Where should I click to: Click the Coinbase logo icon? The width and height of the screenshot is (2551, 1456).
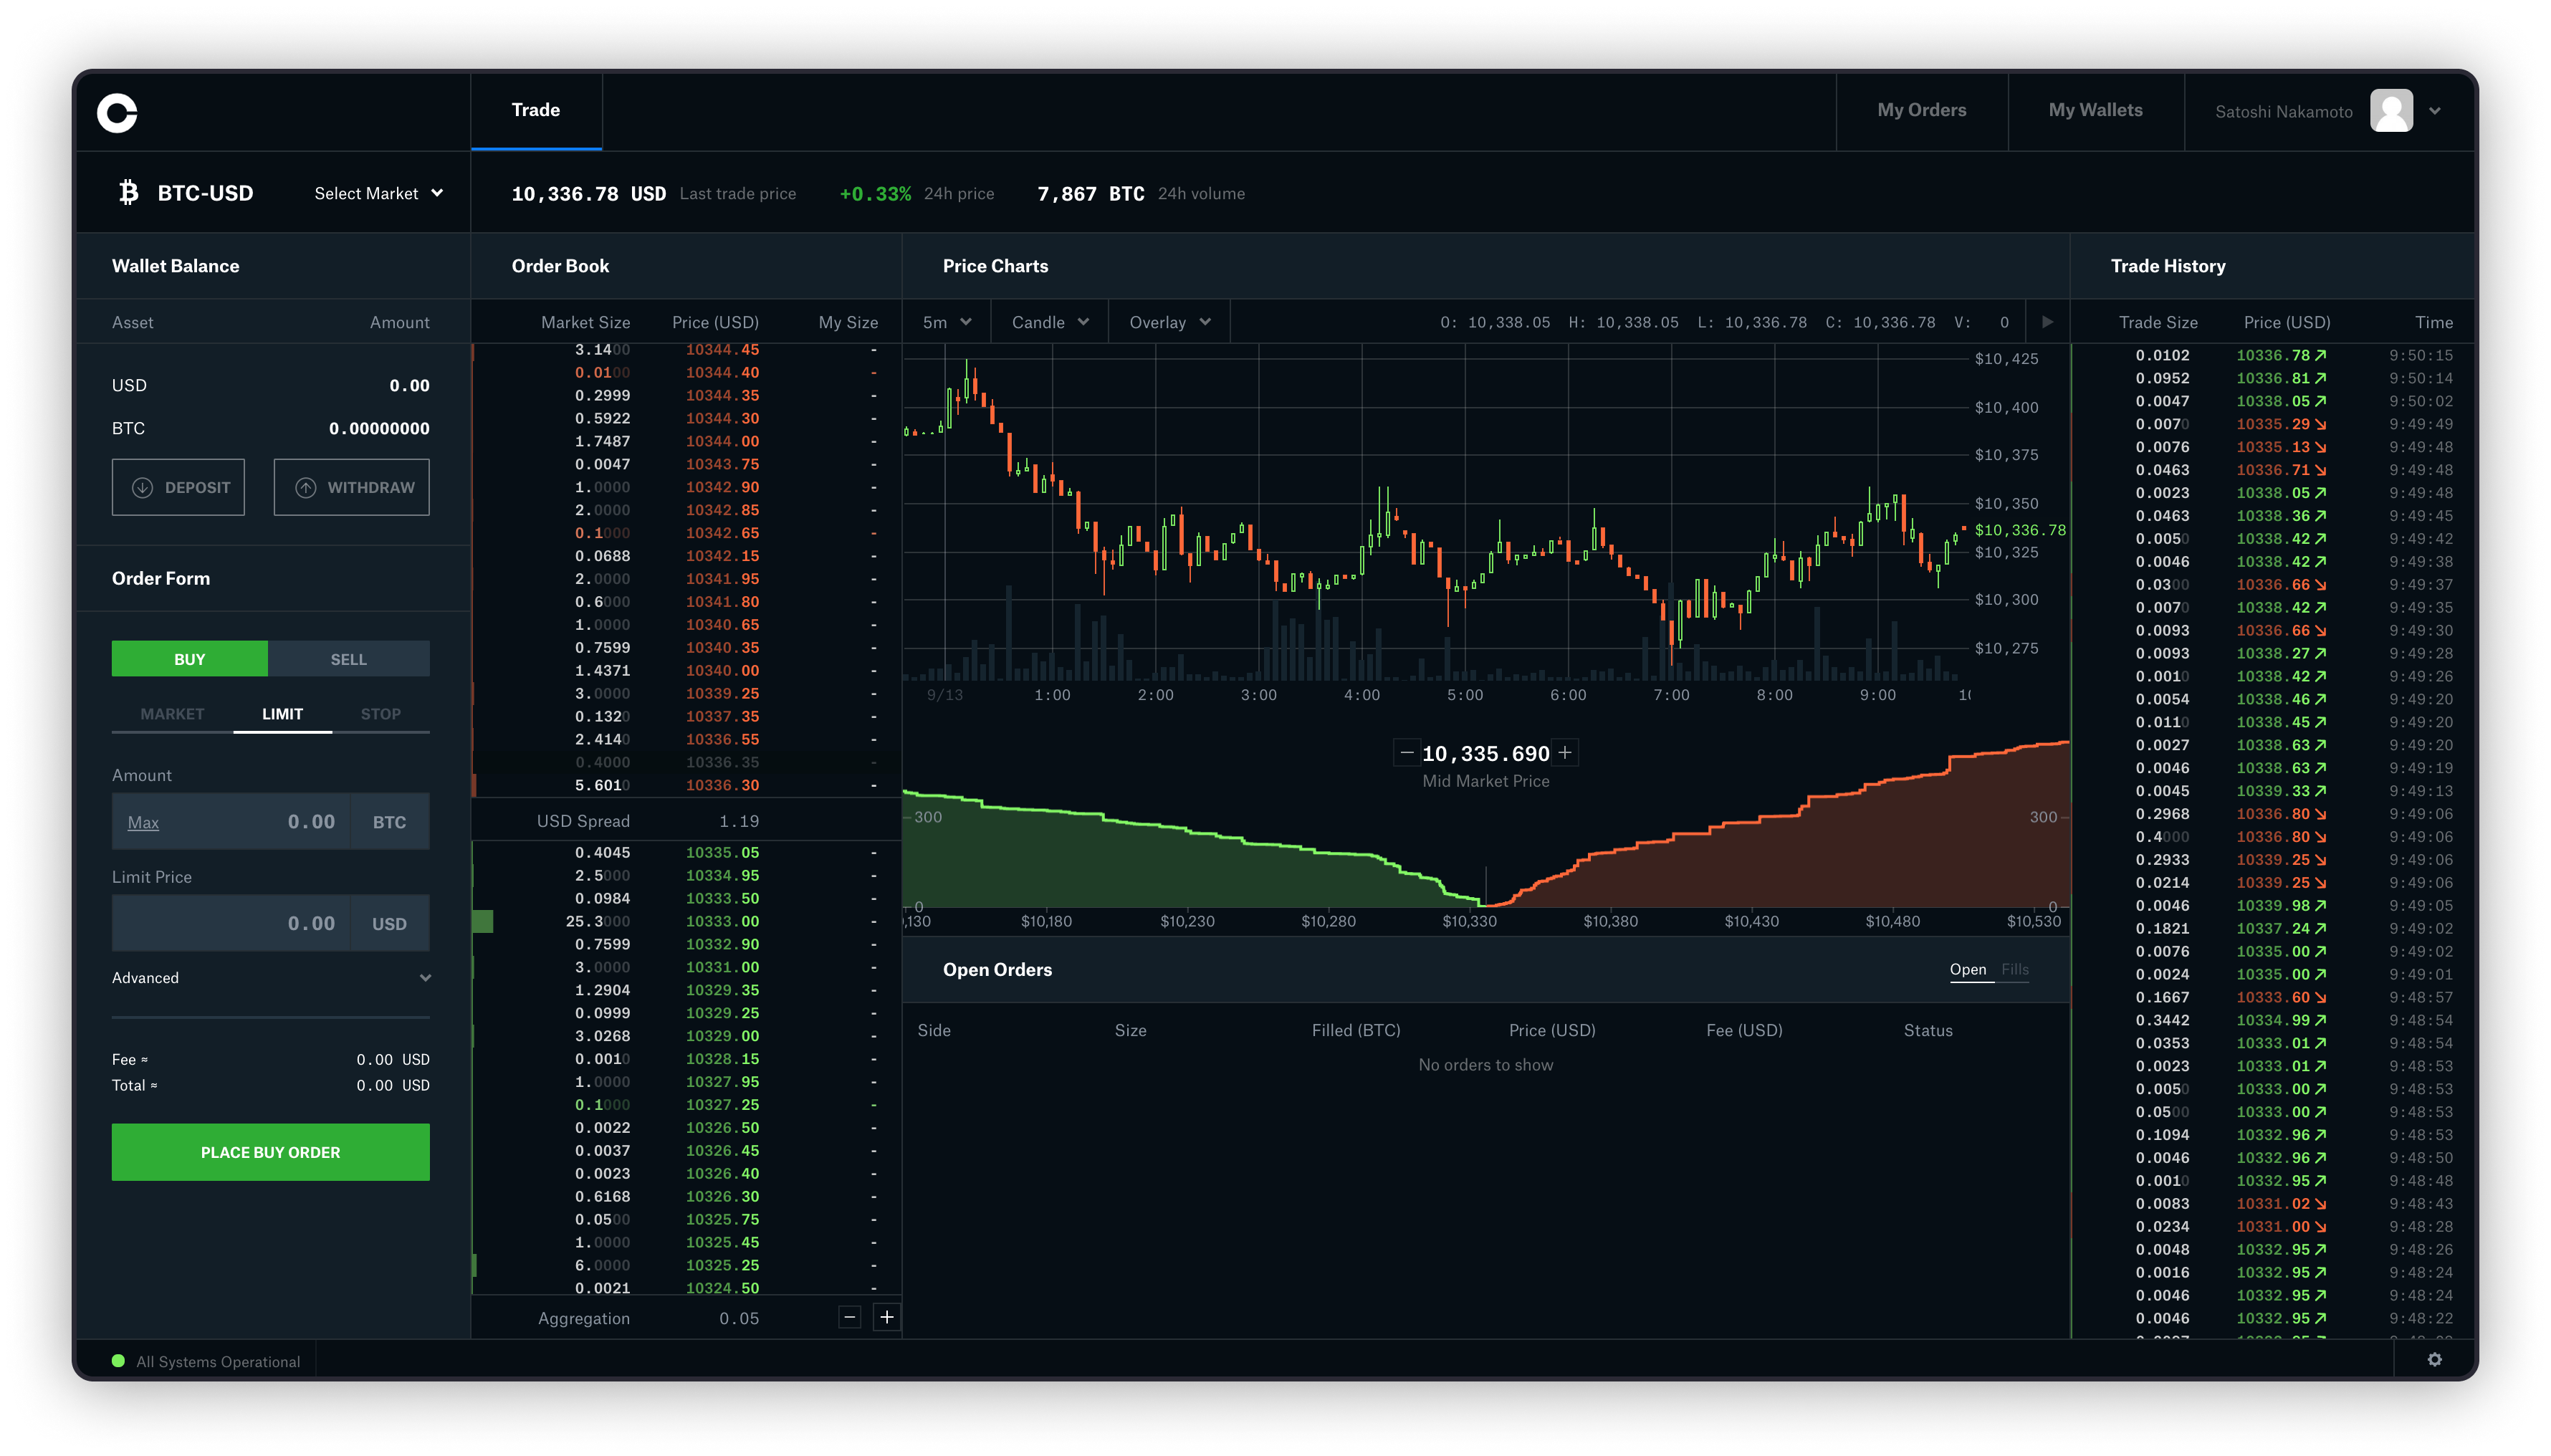coord(118,110)
